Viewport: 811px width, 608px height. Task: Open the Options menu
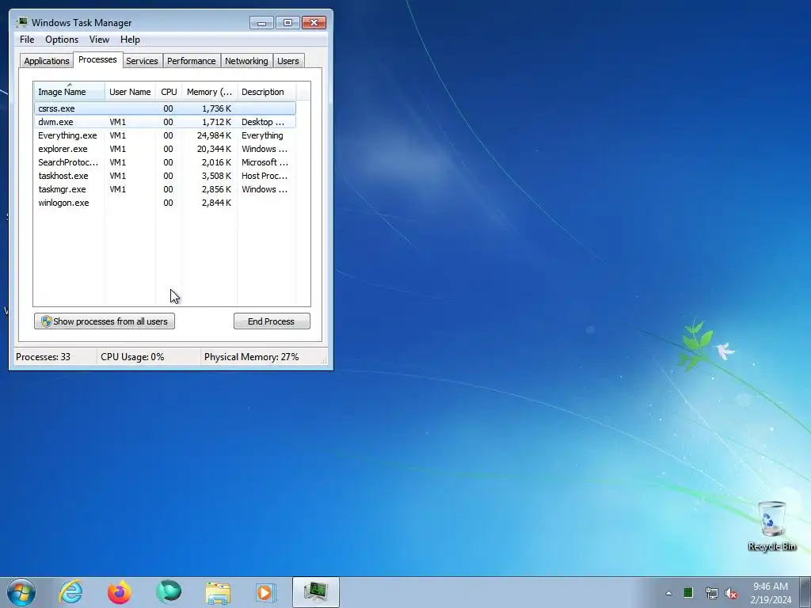62,40
